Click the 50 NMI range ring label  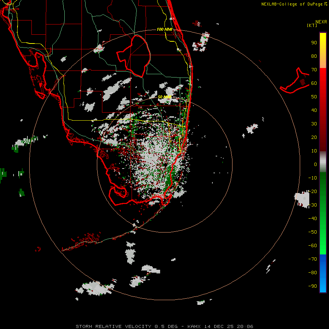coord(165,97)
